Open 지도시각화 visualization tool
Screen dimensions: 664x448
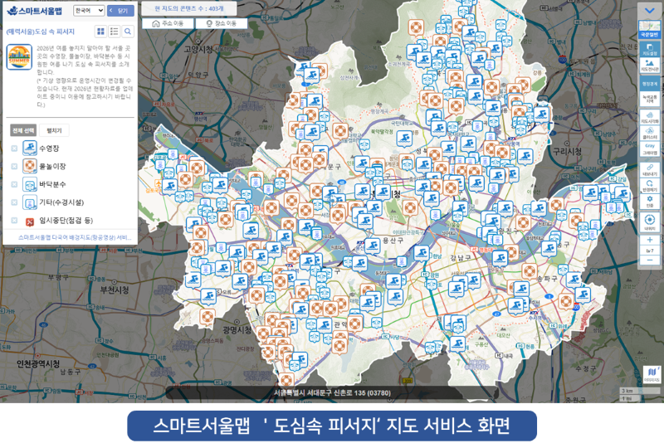[649, 117]
